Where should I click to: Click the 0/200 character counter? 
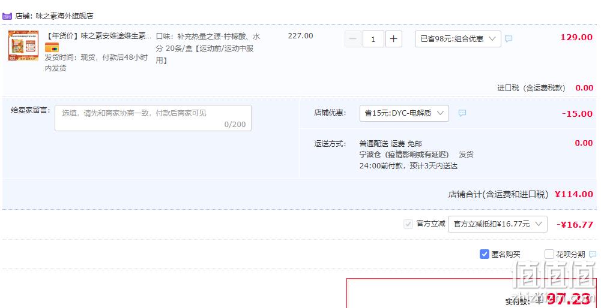(x=235, y=125)
